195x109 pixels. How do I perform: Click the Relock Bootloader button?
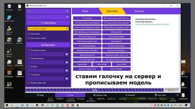[x=116, y=46]
